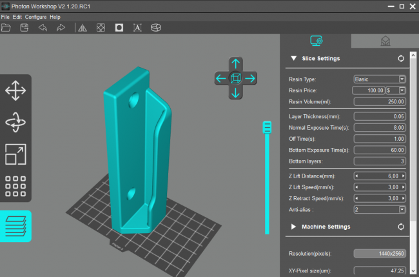The image size is (419, 277).
Task: Select the Mirror tool in toolbar
Action: tap(82, 28)
